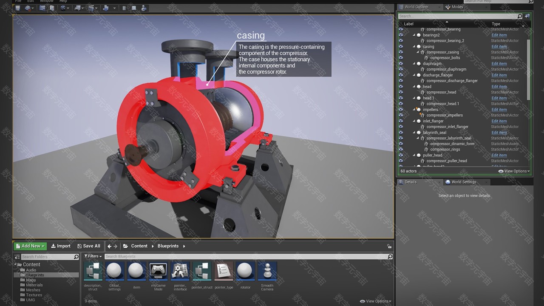Screen dimensions: 544x306
Task: Pause the simulation from the toolbar
Action: 124,8
